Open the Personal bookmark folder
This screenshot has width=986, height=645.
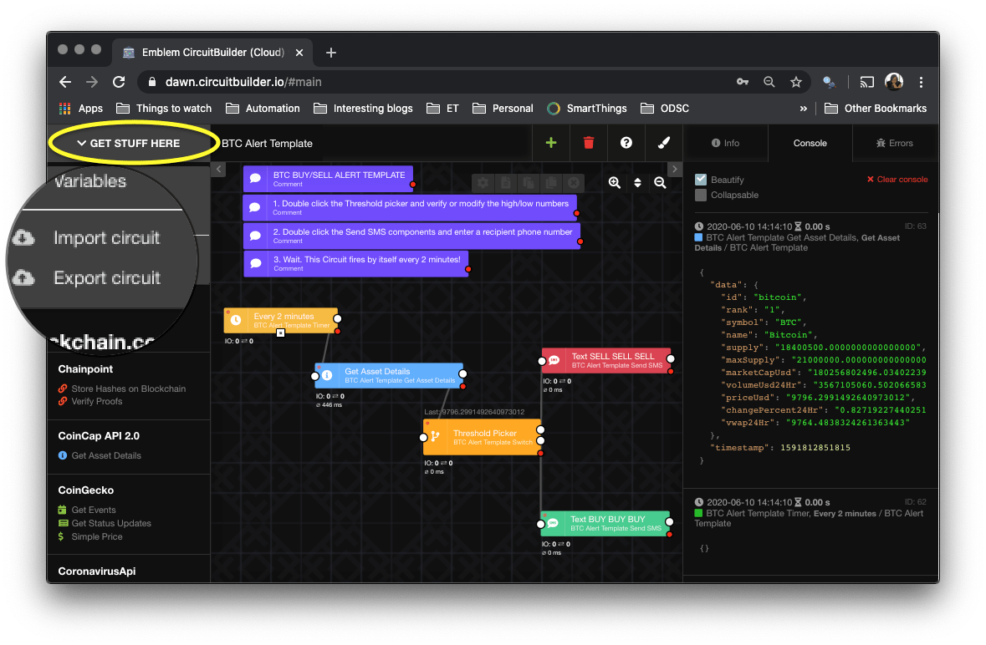(x=503, y=109)
